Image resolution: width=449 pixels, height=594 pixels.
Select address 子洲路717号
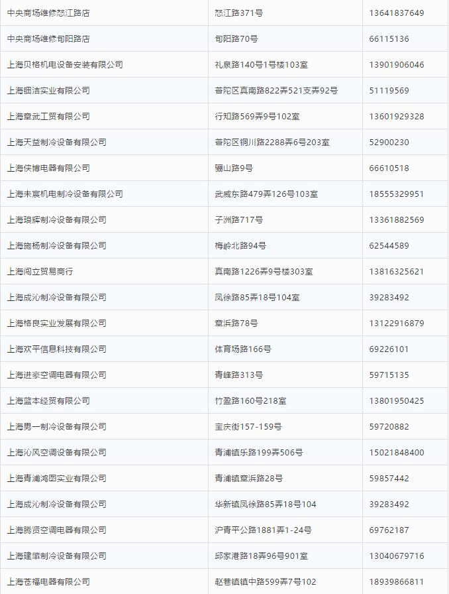click(x=239, y=219)
